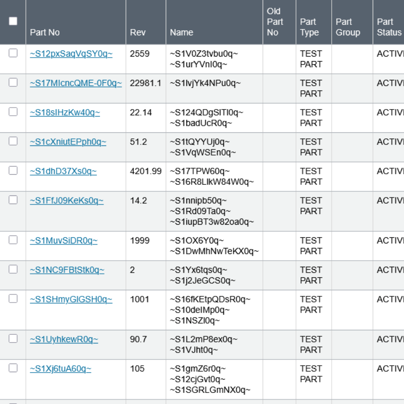Image resolution: width=404 pixels, height=404 pixels.
Task: Click part number ~S1dhD37Xs0q~
Action: pos(64,171)
